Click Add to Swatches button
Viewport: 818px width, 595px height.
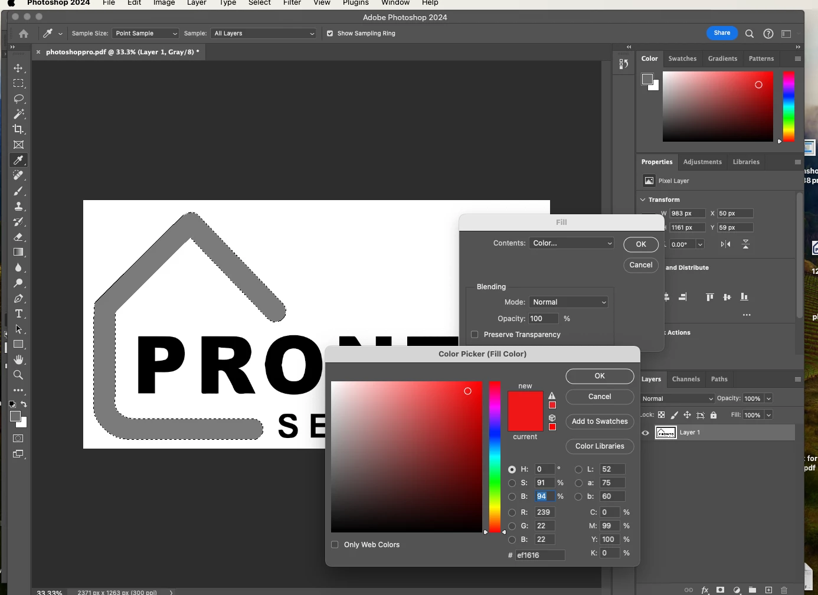[600, 421]
